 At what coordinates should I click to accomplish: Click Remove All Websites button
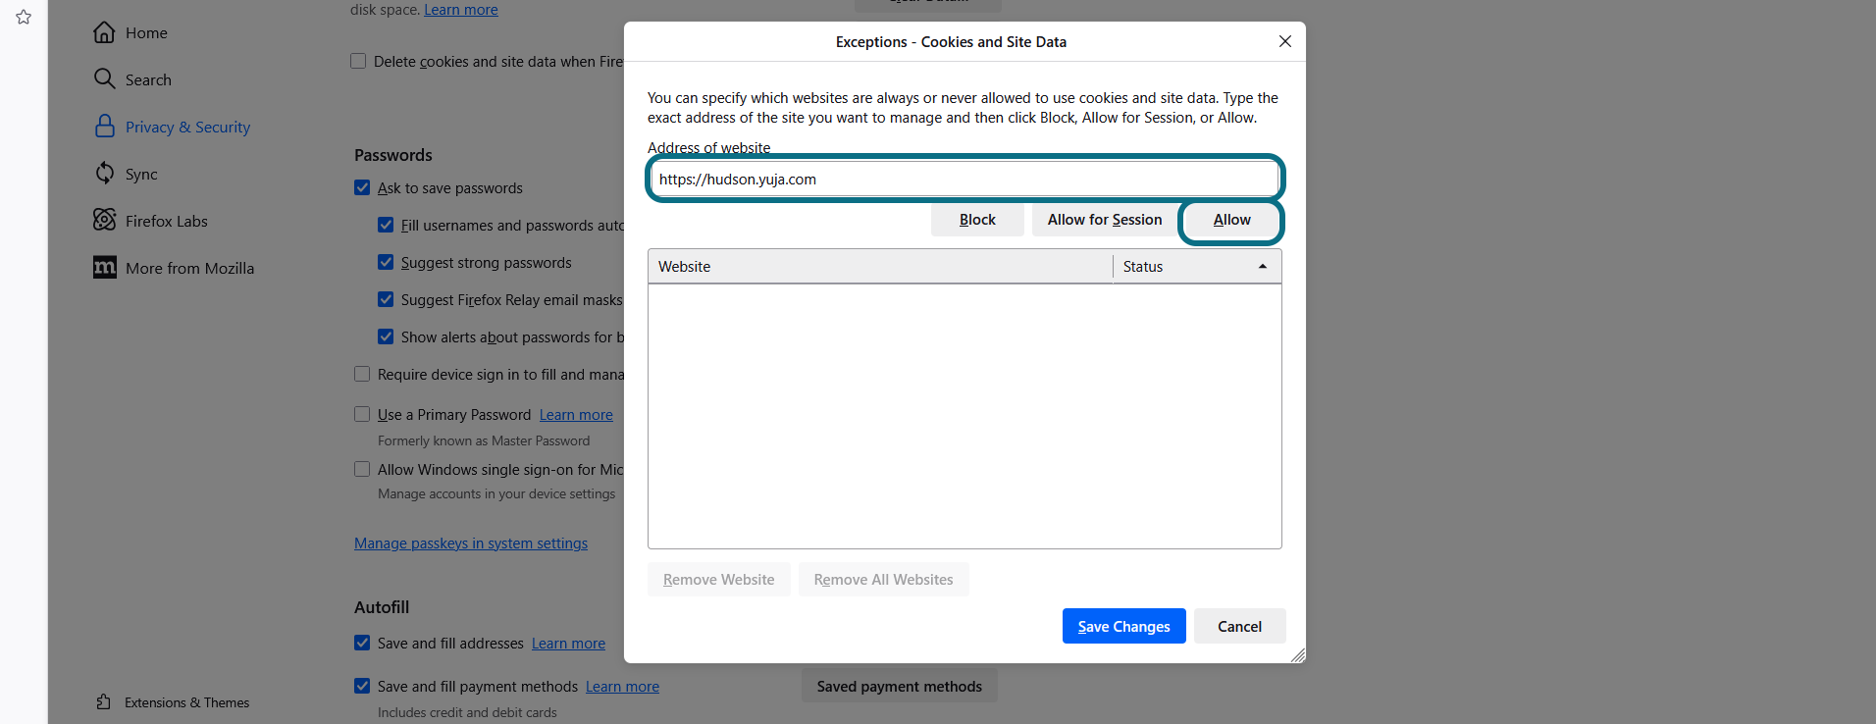(x=883, y=579)
